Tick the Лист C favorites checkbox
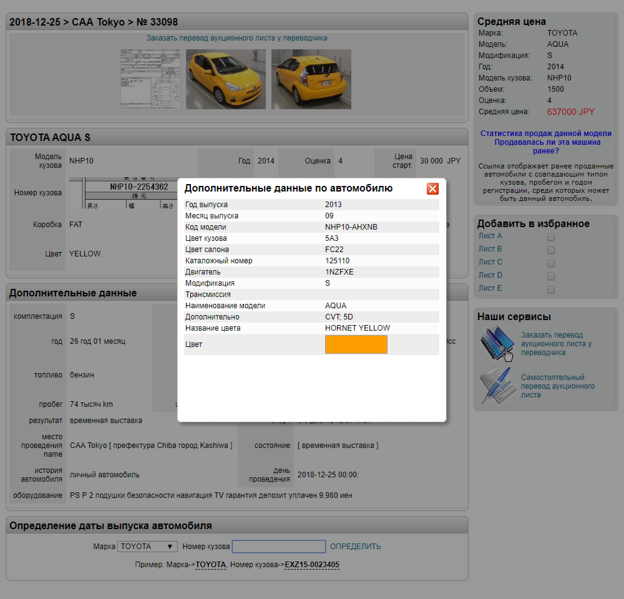The height and width of the screenshot is (599, 624). click(x=551, y=263)
